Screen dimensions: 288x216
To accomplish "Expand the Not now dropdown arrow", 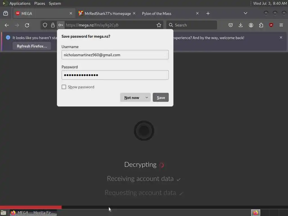I will click(x=147, y=98).
